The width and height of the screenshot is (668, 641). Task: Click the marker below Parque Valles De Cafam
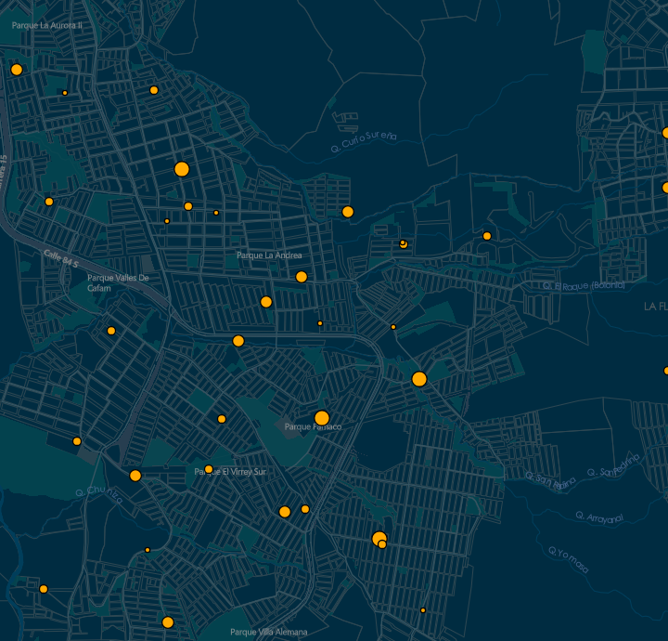click(111, 331)
